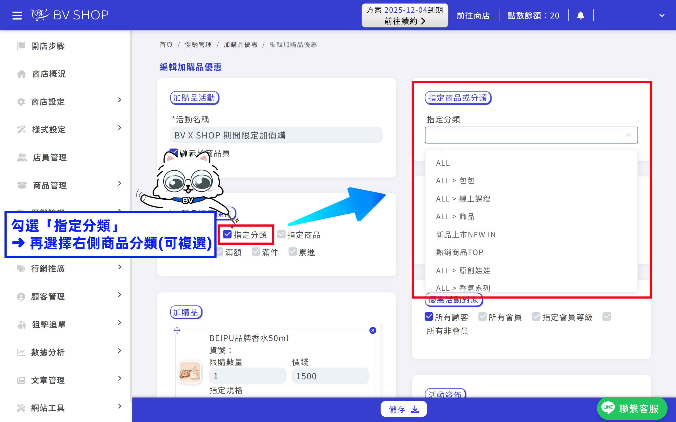Image resolution: width=676 pixels, height=422 pixels.
Task: Collapse the 指定分類 dropdown box
Action: pyautogui.click(x=531, y=135)
